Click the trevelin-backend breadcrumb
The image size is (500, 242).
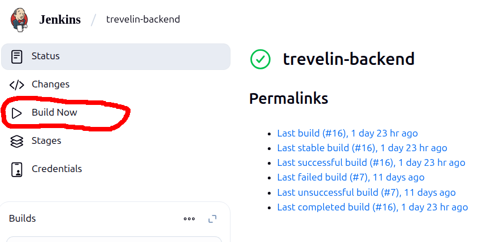pyautogui.click(x=143, y=20)
